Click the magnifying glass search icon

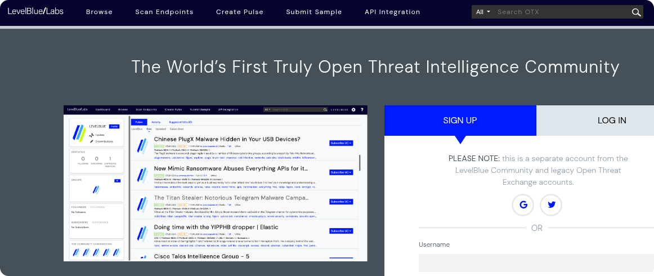[x=636, y=12]
